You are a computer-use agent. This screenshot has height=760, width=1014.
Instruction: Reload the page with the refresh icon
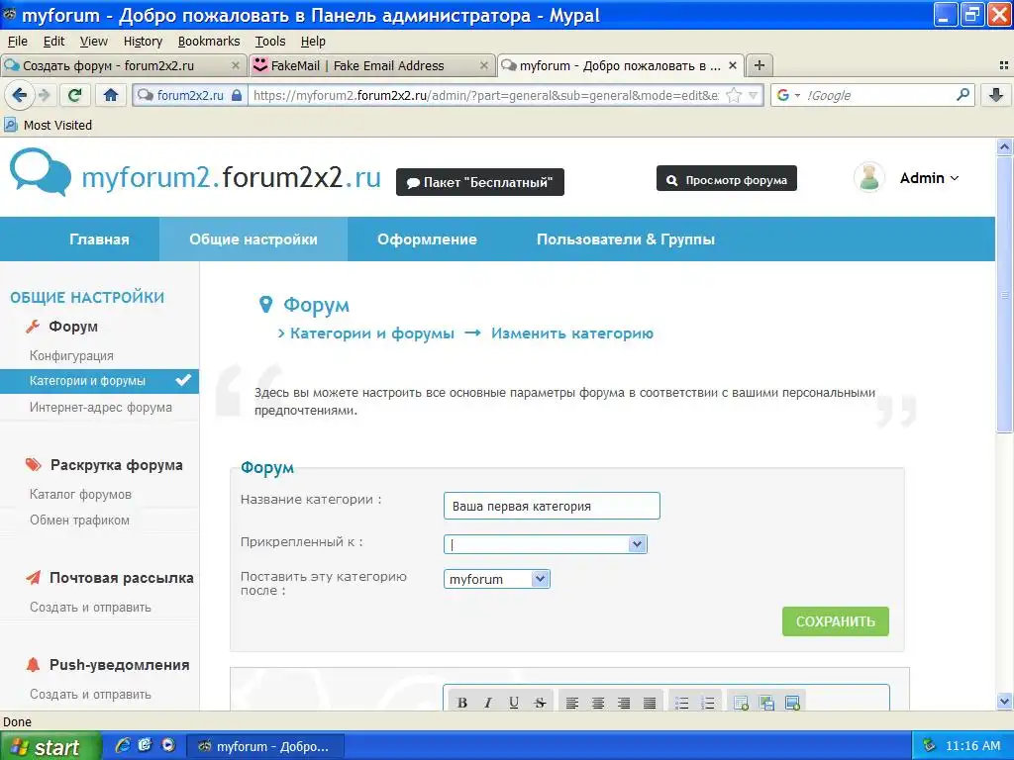[x=74, y=95]
